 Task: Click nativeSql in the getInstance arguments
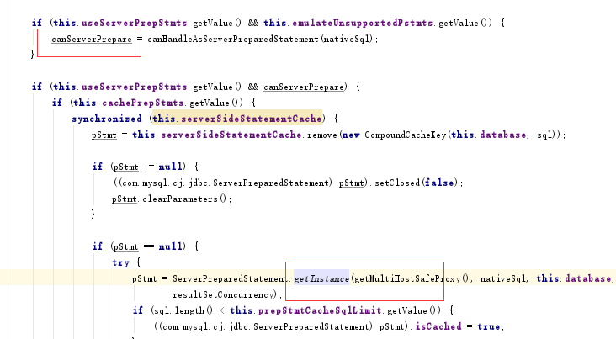(503, 278)
